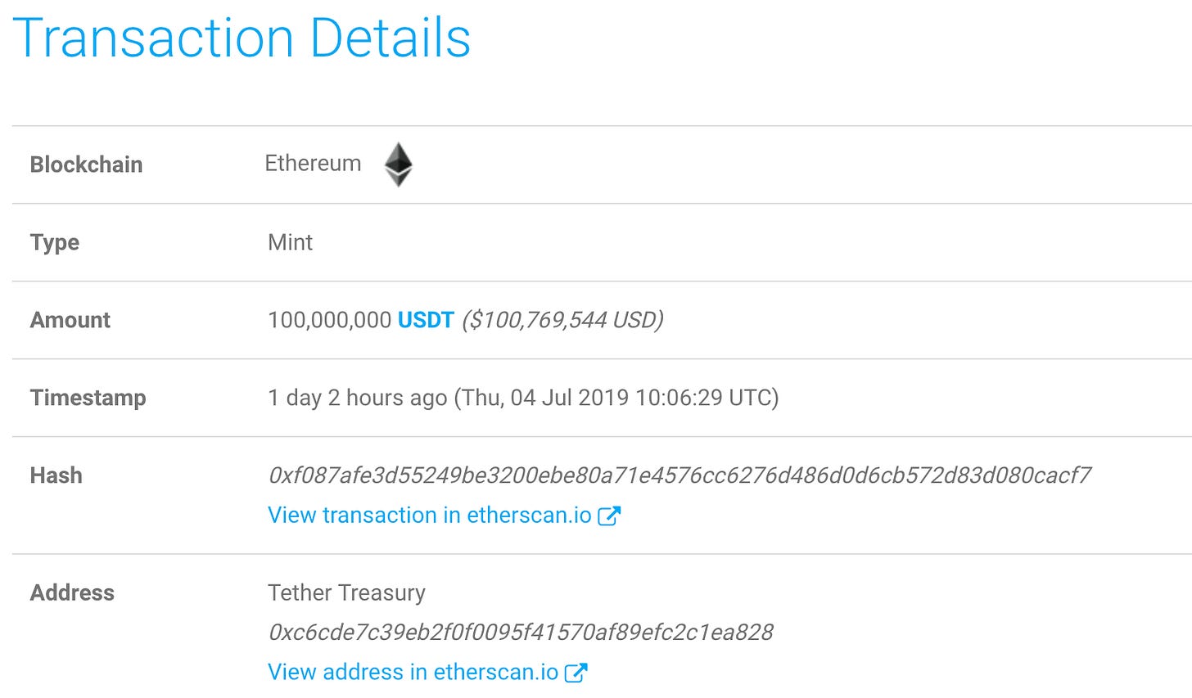1192x698 pixels.
Task: Click the Hash row label
Action: (56, 475)
